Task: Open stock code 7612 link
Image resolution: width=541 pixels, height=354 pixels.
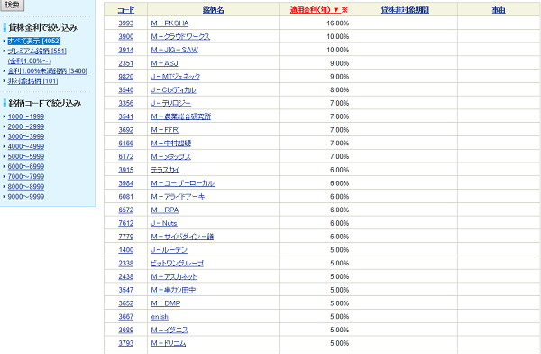Action: (x=126, y=223)
